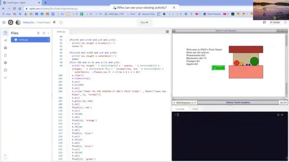
Task: Select the Python Turtle Graphics taskbar item
Action: click(238, 103)
